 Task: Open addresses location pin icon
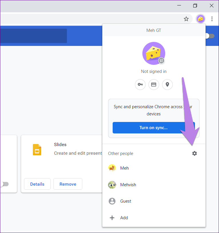(167, 85)
